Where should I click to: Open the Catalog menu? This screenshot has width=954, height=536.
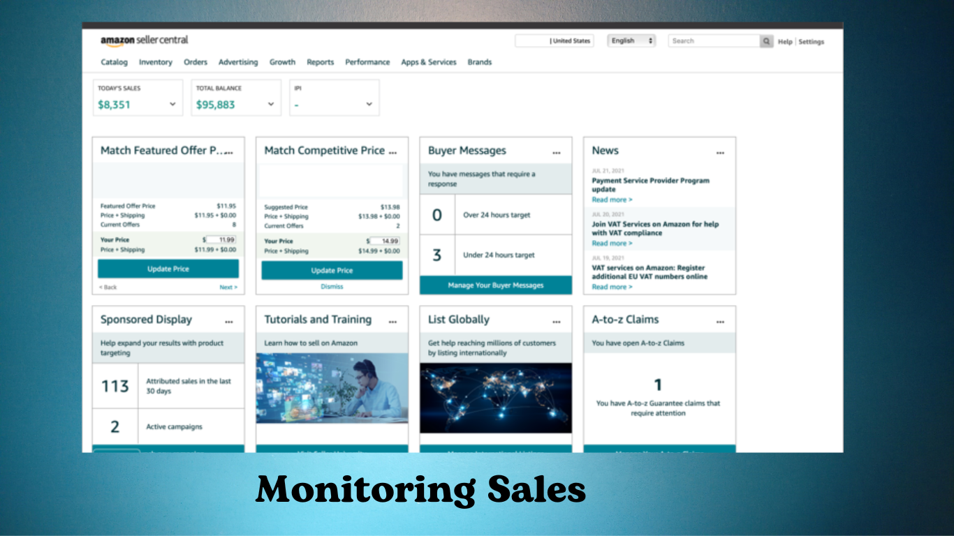point(115,62)
